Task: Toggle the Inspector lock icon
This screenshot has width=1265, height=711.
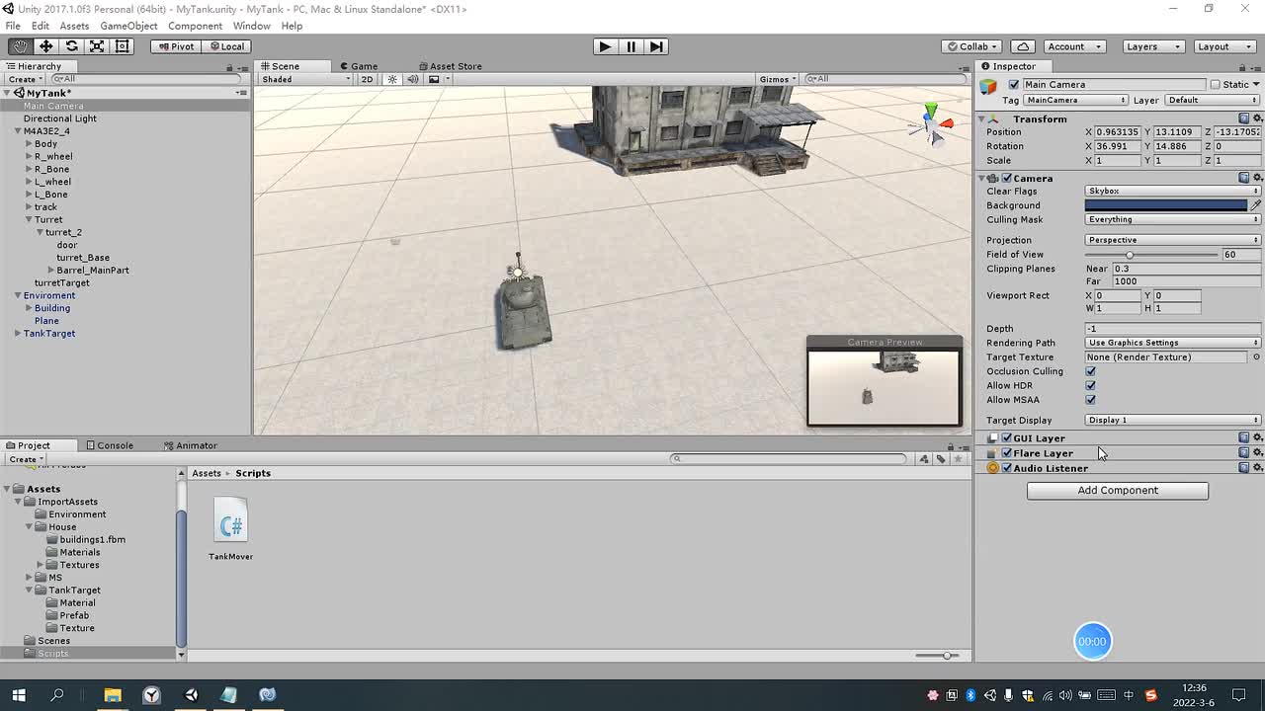Action: click(x=1243, y=68)
